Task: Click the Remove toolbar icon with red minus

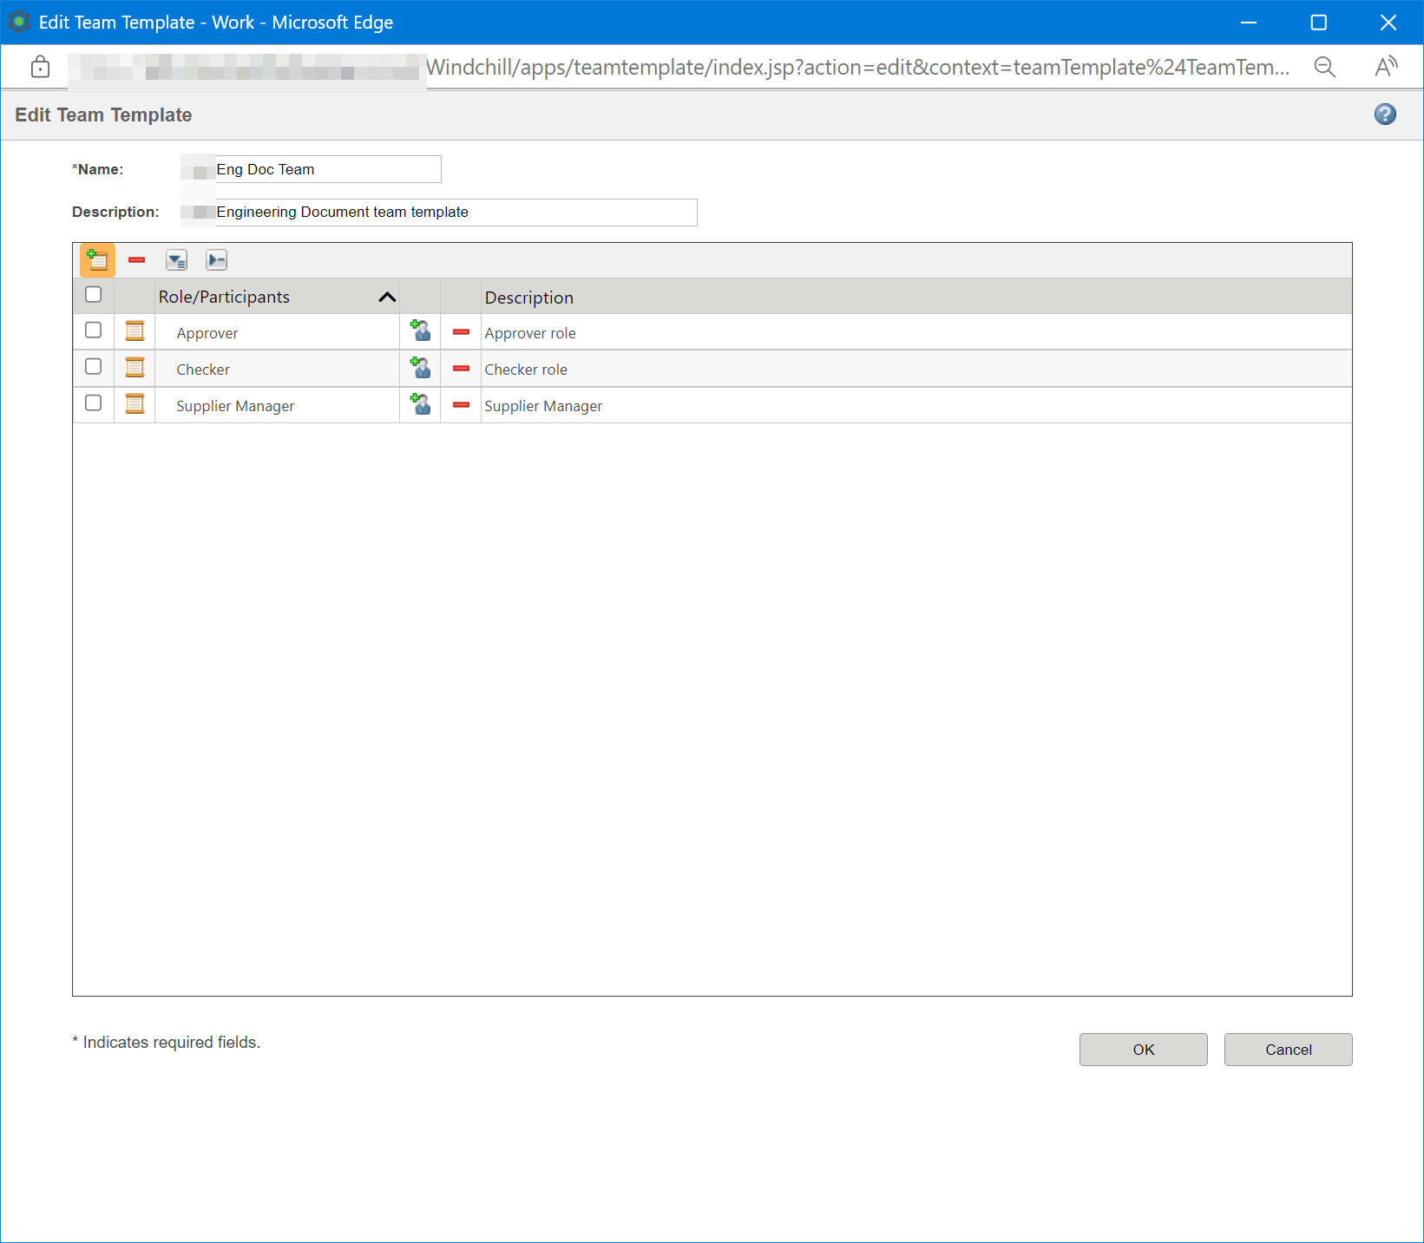Action: click(136, 259)
